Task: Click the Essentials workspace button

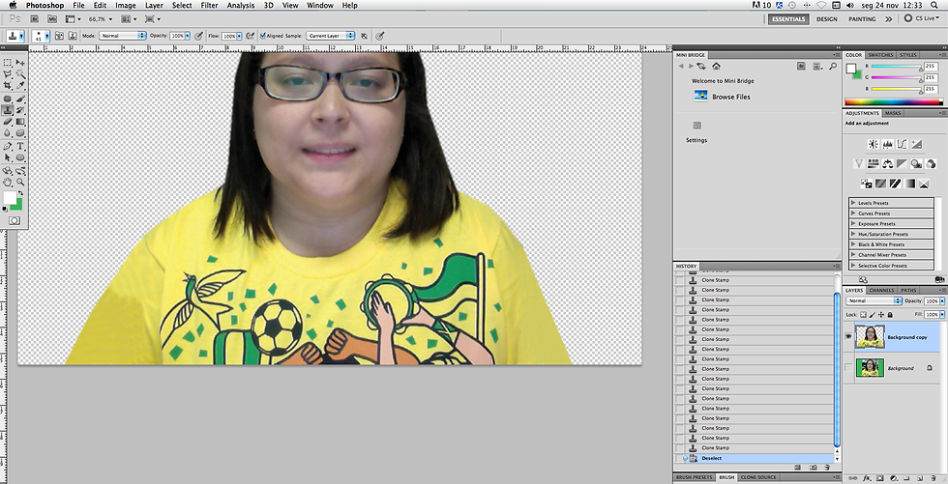Action: [788, 19]
